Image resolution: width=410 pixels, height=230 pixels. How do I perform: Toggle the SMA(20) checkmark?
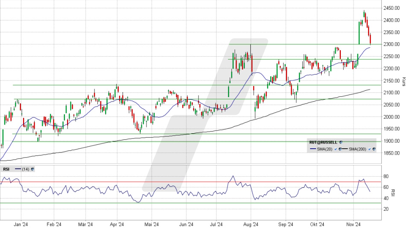pyautogui.click(x=336, y=149)
